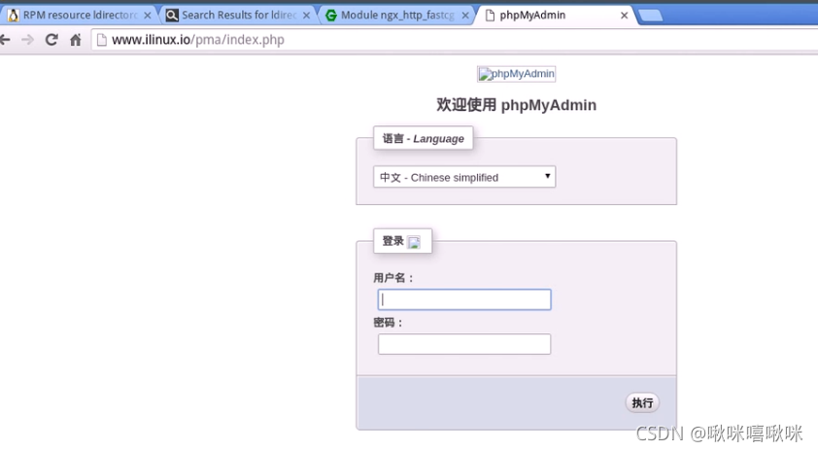Close the Search Results tab

[x=307, y=16]
